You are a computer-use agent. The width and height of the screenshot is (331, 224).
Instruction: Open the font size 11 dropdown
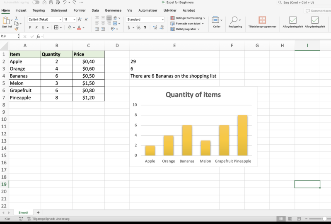69,19
